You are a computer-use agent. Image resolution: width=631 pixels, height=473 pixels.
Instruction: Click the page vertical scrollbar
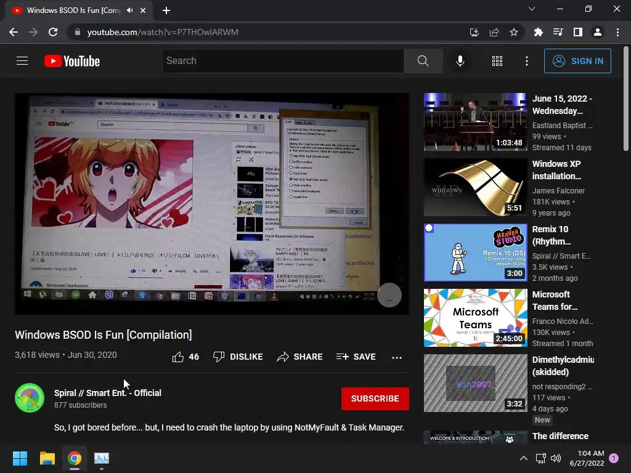(625, 99)
